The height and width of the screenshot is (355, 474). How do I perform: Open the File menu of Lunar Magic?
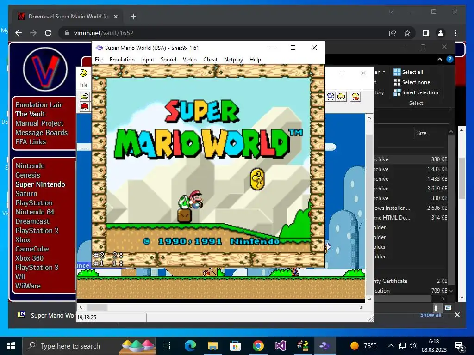point(83,85)
